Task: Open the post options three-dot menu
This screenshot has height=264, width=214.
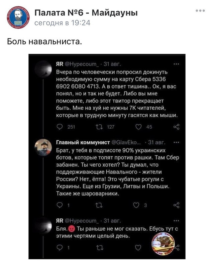Action: 200,11
